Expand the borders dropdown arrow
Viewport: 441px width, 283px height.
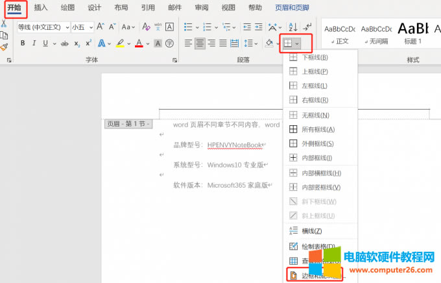298,43
